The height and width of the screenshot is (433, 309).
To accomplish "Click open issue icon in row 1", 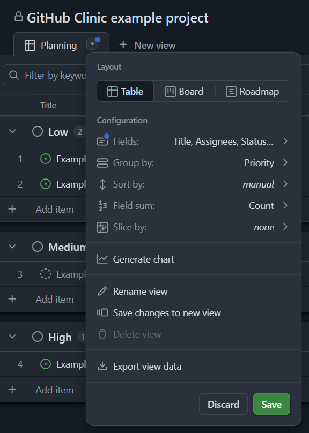I will [x=46, y=159].
